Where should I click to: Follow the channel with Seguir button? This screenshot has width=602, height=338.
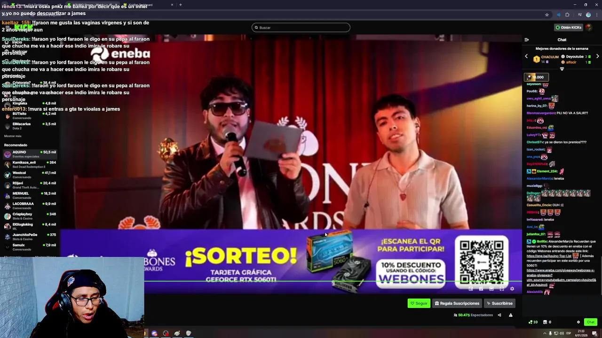pyautogui.click(x=419, y=303)
